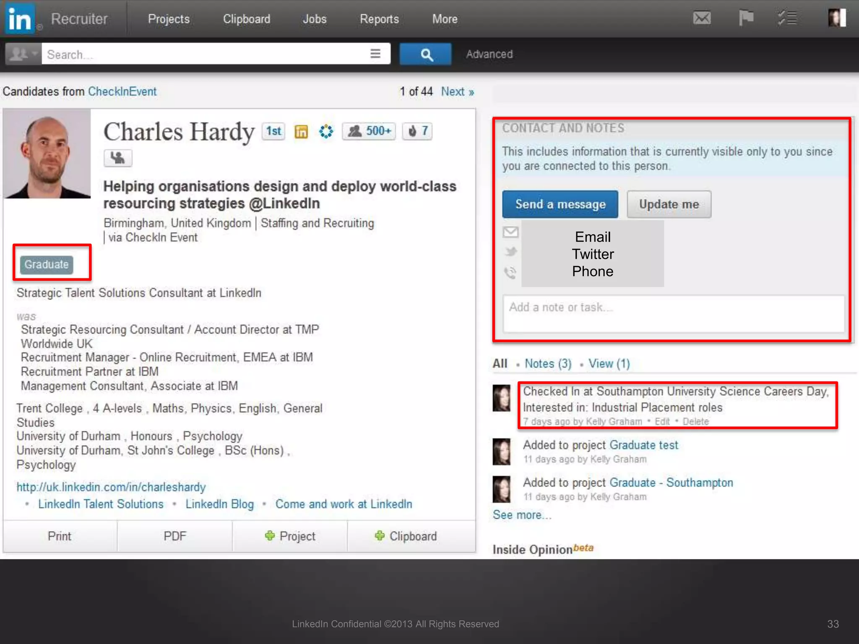Open the More menu
Image resolution: width=859 pixels, height=644 pixels.
point(445,19)
